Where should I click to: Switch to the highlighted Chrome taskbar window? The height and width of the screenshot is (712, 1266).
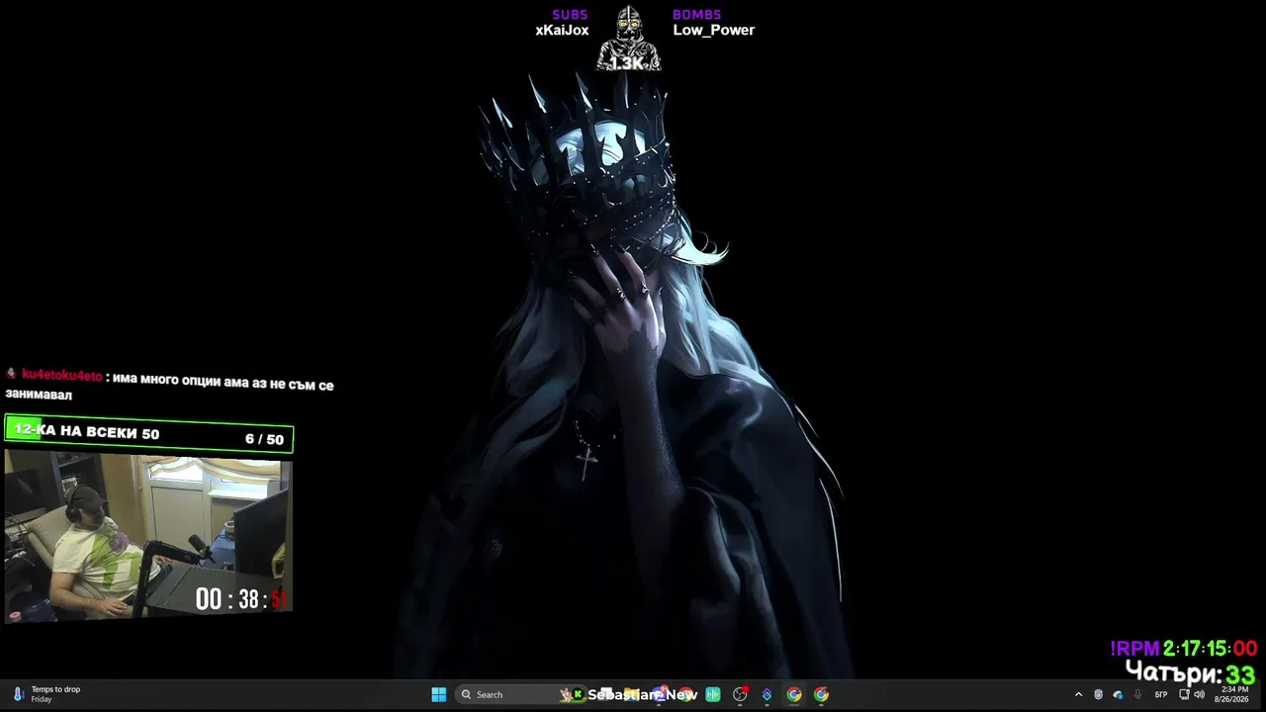point(794,694)
